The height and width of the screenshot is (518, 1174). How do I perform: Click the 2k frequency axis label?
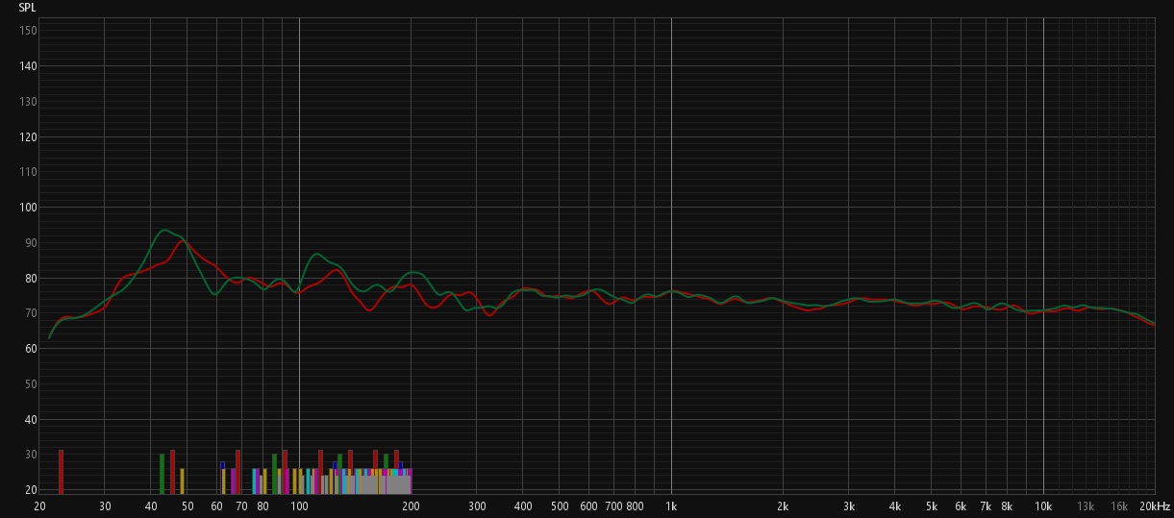click(783, 506)
